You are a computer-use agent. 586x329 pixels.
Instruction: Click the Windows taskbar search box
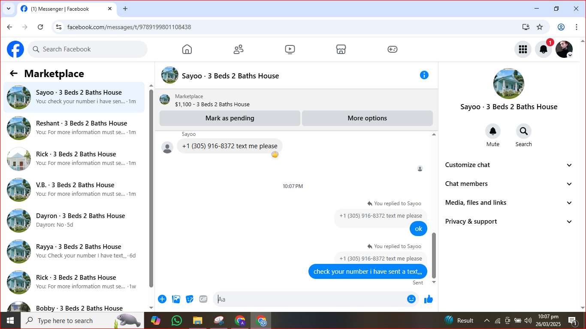pyautogui.click(x=82, y=320)
